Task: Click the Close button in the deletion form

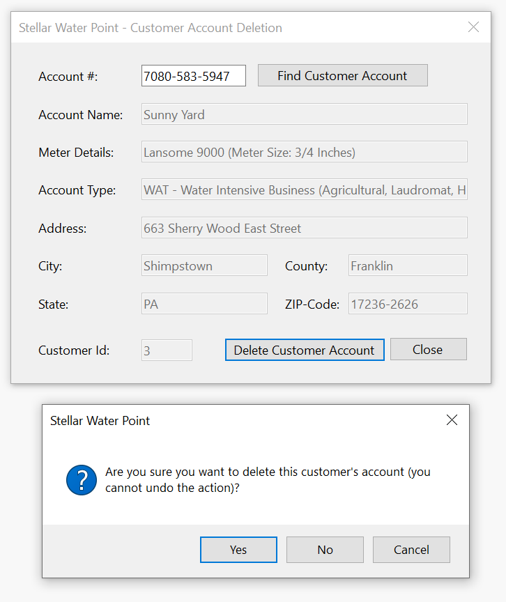Action: pyautogui.click(x=429, y=349)
